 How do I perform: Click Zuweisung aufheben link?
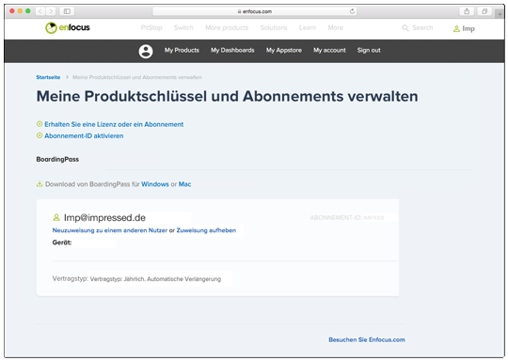click(206, 230)
